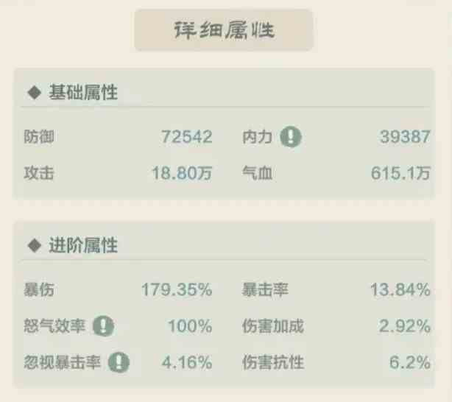Click the 怒气效率 value 100%

190,326
